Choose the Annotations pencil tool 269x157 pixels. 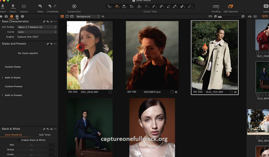[189, 6]
